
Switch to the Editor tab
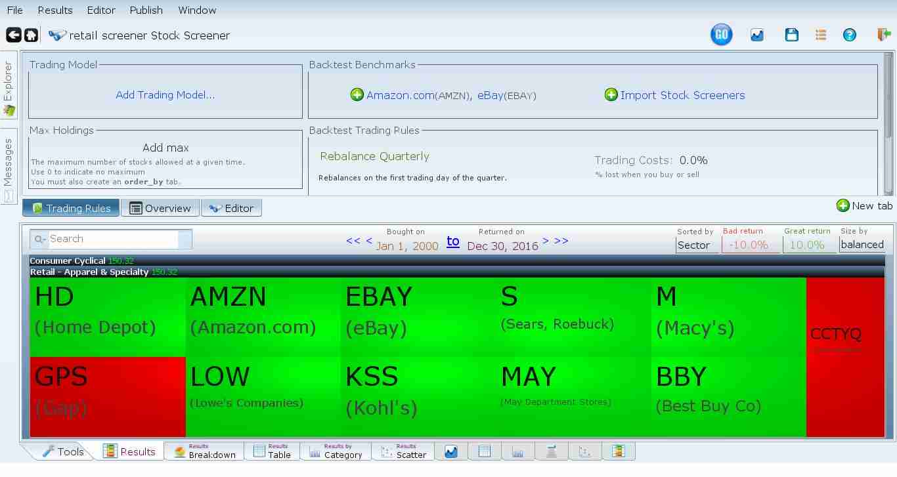231,208
